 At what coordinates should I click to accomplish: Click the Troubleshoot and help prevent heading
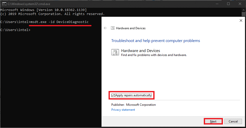point(156,40)
